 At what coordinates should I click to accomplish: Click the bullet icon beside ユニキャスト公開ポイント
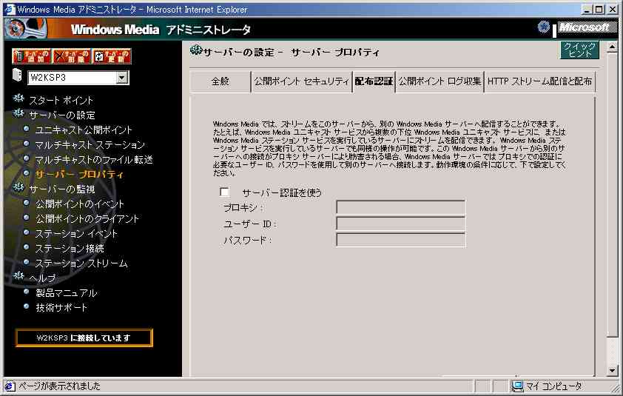tap(26, 129)
